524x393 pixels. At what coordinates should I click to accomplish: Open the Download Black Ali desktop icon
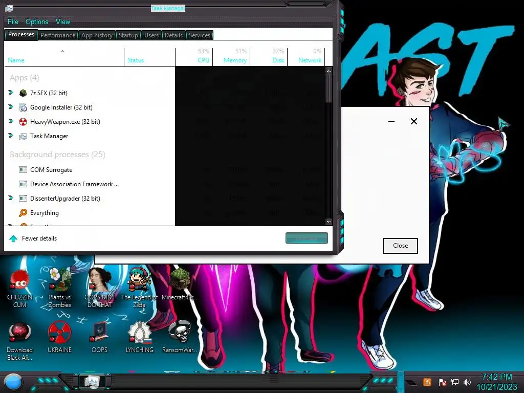click(x=20, y=341)
